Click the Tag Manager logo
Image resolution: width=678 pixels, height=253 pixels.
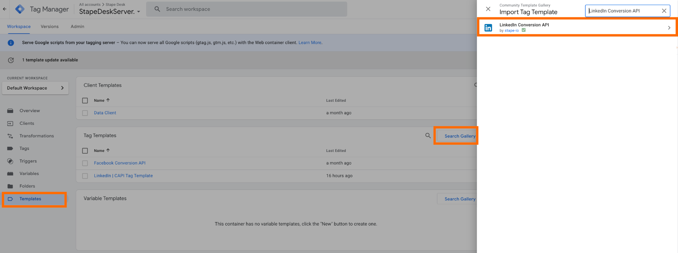coord(20,9)
